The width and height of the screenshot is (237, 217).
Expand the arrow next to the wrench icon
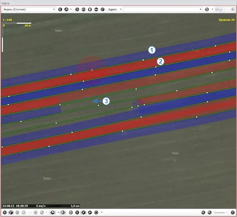coord(71,9)
